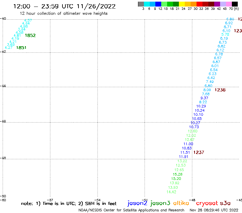Screen dimensions: 242x213
Task: Click wave height value 6.01
Action: [215, 66]
